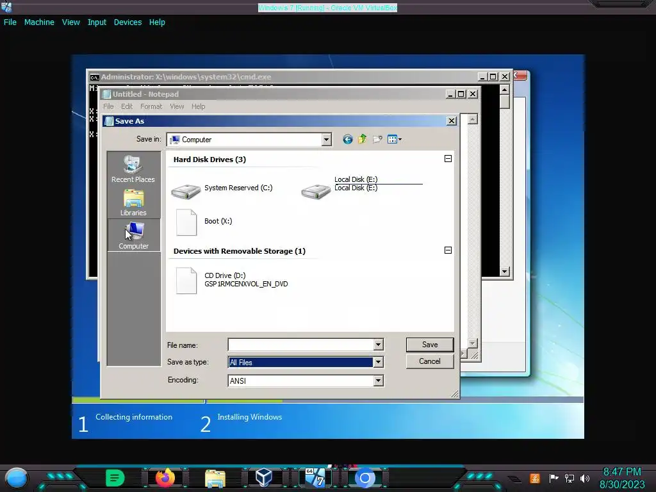Select System Reserved (C:) drive icon
This screenshot has height=492, width=656.
[x=186, y=191]
